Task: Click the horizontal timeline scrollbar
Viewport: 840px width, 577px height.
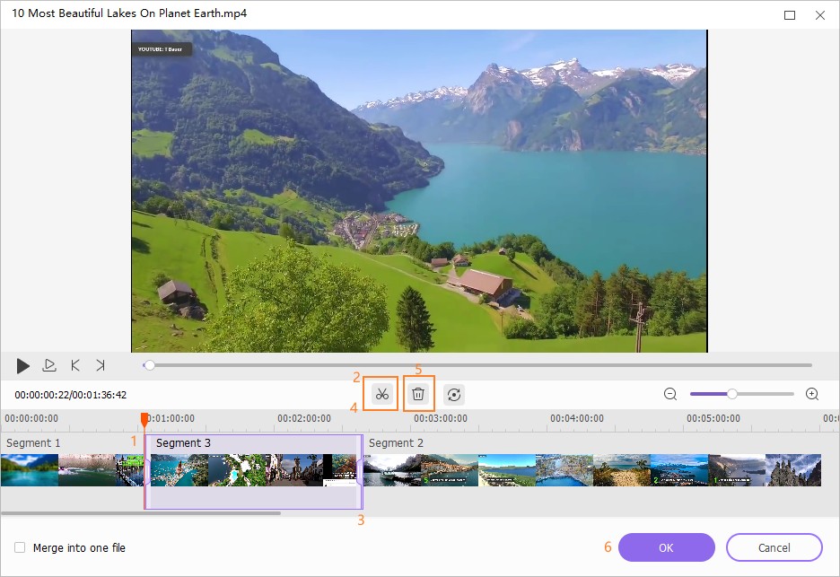Action: click(x=141, y=513)
